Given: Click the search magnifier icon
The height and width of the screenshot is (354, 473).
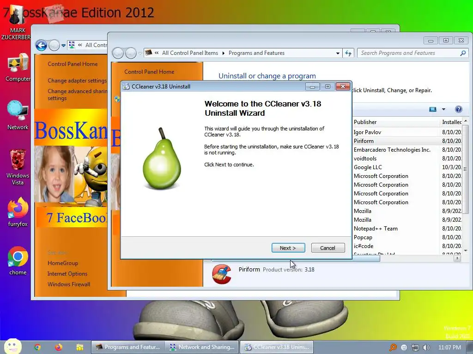Looking at the screenshot, I should point(463,53).
